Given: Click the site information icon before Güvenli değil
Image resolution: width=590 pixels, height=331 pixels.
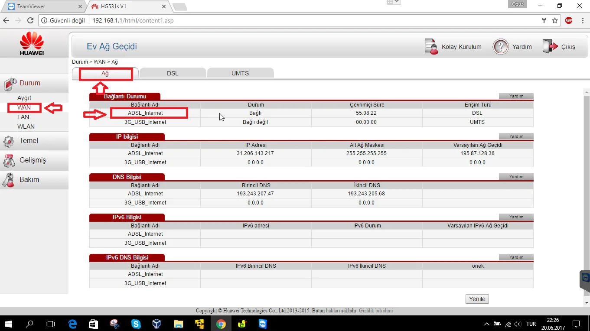Looking at the screenshot, I should pyautogui.click(x=44, y=20).
